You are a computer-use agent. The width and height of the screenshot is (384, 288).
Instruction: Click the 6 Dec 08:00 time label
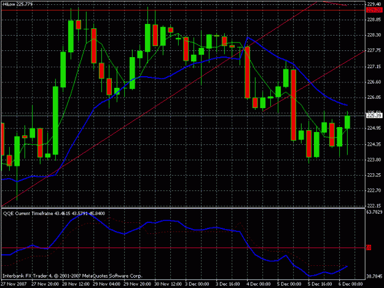tap(351, 284)
